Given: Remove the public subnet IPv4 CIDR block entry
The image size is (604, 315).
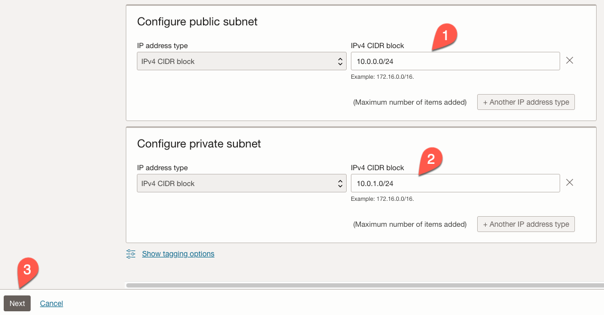Looking at the screenshot, I should 569,60.
